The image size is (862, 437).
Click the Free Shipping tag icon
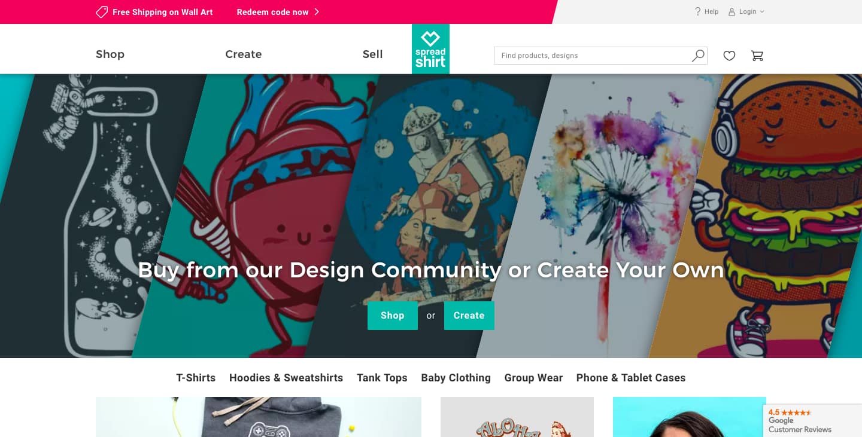(x=102, y=12)
